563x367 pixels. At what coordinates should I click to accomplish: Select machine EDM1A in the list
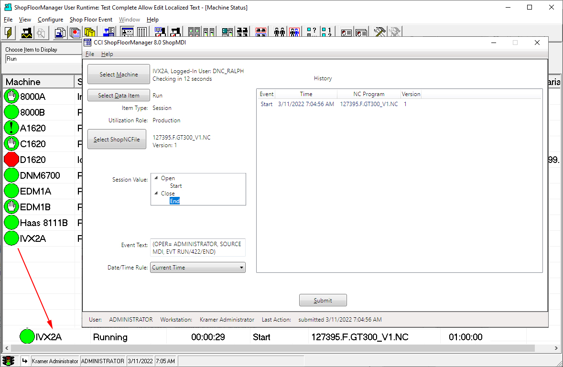pyautogui.click(x=35, y=191)
